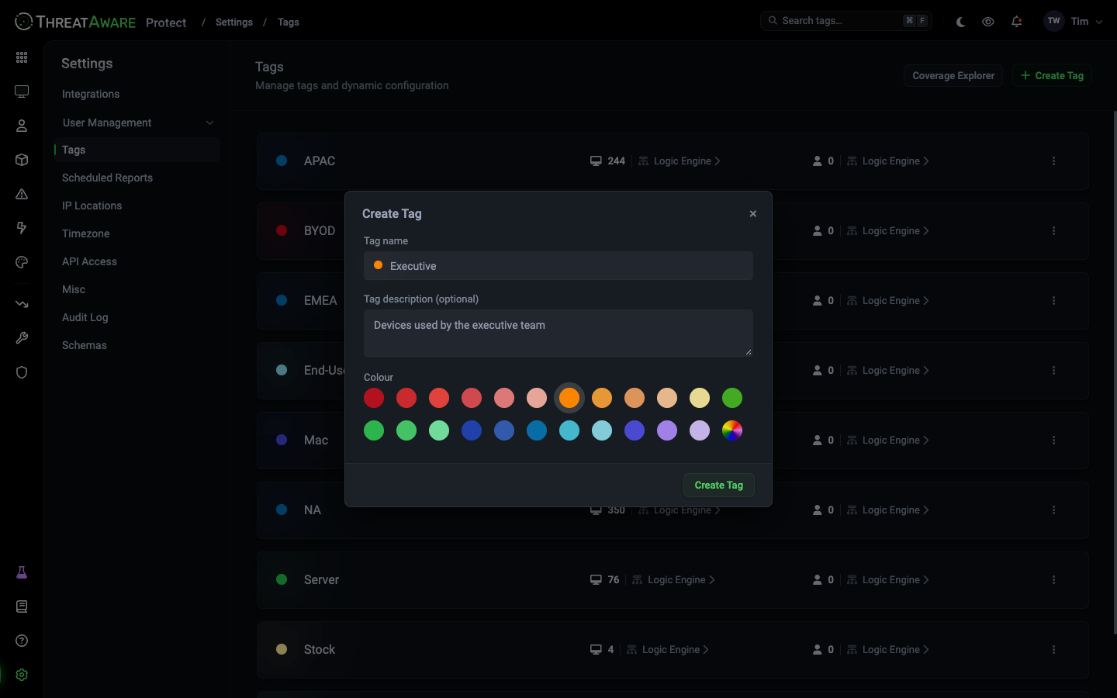Image resolution: width=1117 pixels, height=698 pixels.
Task: Open the apps grid in the left rail
Action: 22,57
